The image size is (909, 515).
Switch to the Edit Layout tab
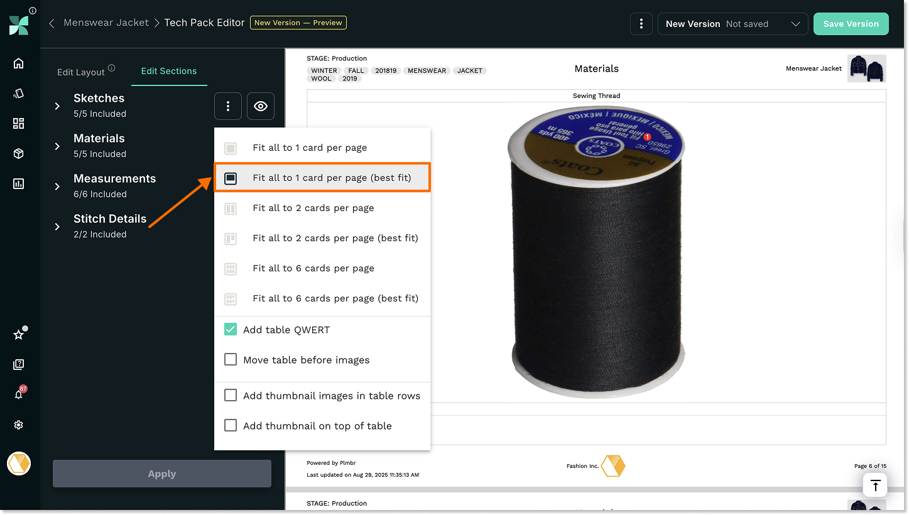[81, 72]
